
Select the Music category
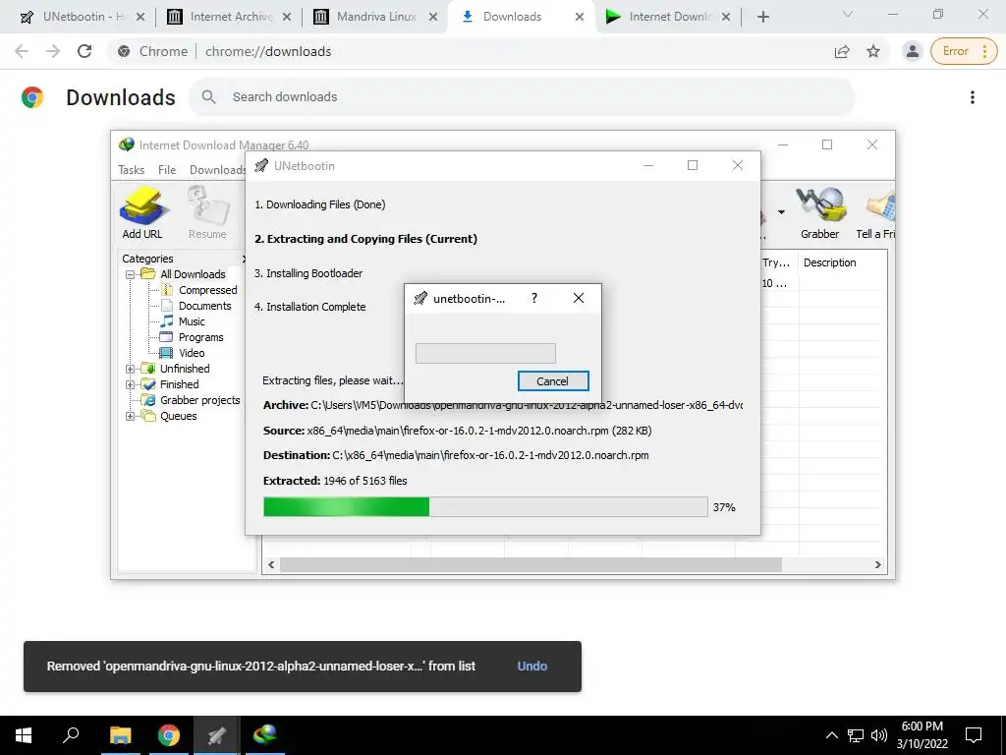[x=192, y=321]
